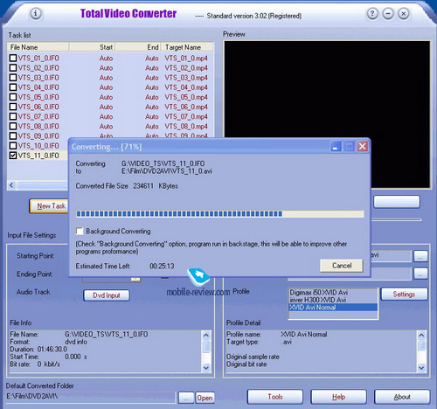The width and height of the screenshot is (437, 409).
Task: Click the New Task button
Action: point(49,206)
